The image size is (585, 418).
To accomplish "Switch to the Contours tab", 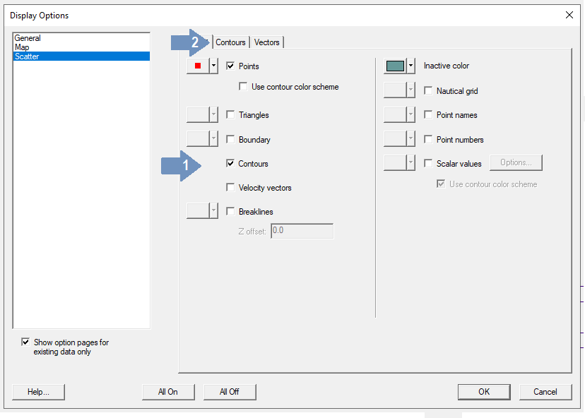I will pos(230,42).
